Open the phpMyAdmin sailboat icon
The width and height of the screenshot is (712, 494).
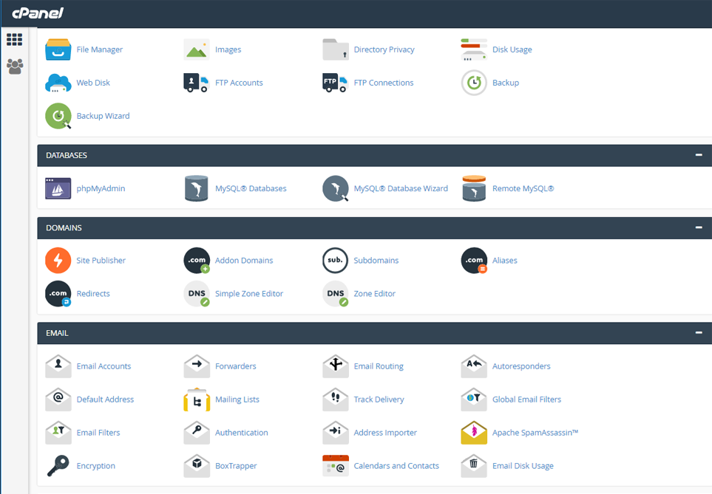(58, 188)
